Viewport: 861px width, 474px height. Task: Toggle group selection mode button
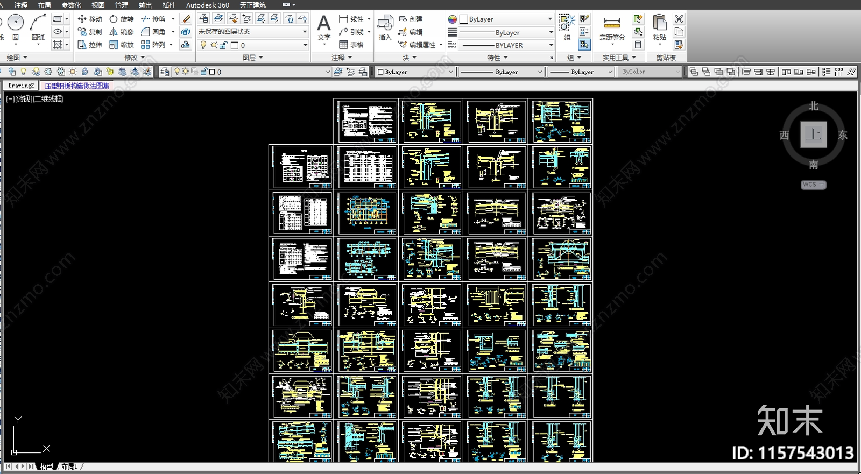coord(584,45)
